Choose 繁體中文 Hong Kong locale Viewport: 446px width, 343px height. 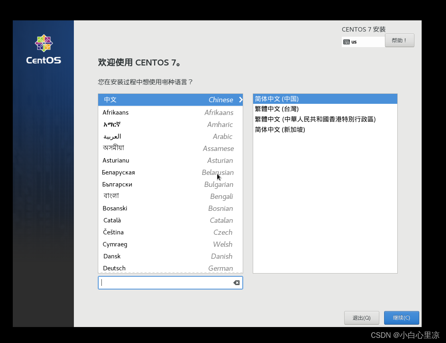click(x=325, y=119)
